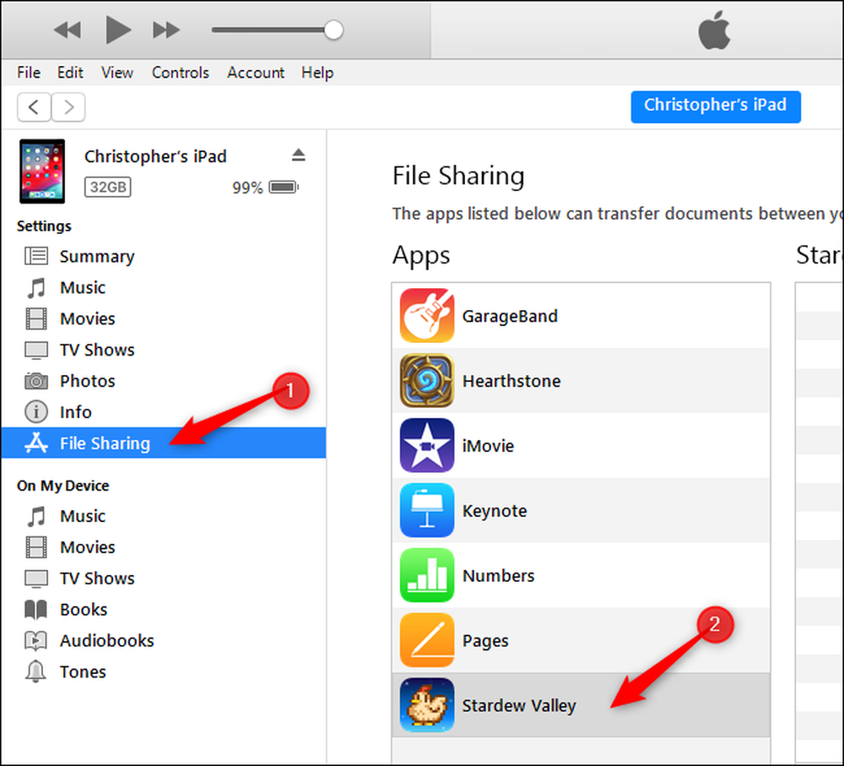This screenshot has width=844, height=766.
Task: Select the Music note icon under Settings
Action: tap(36, 288)
